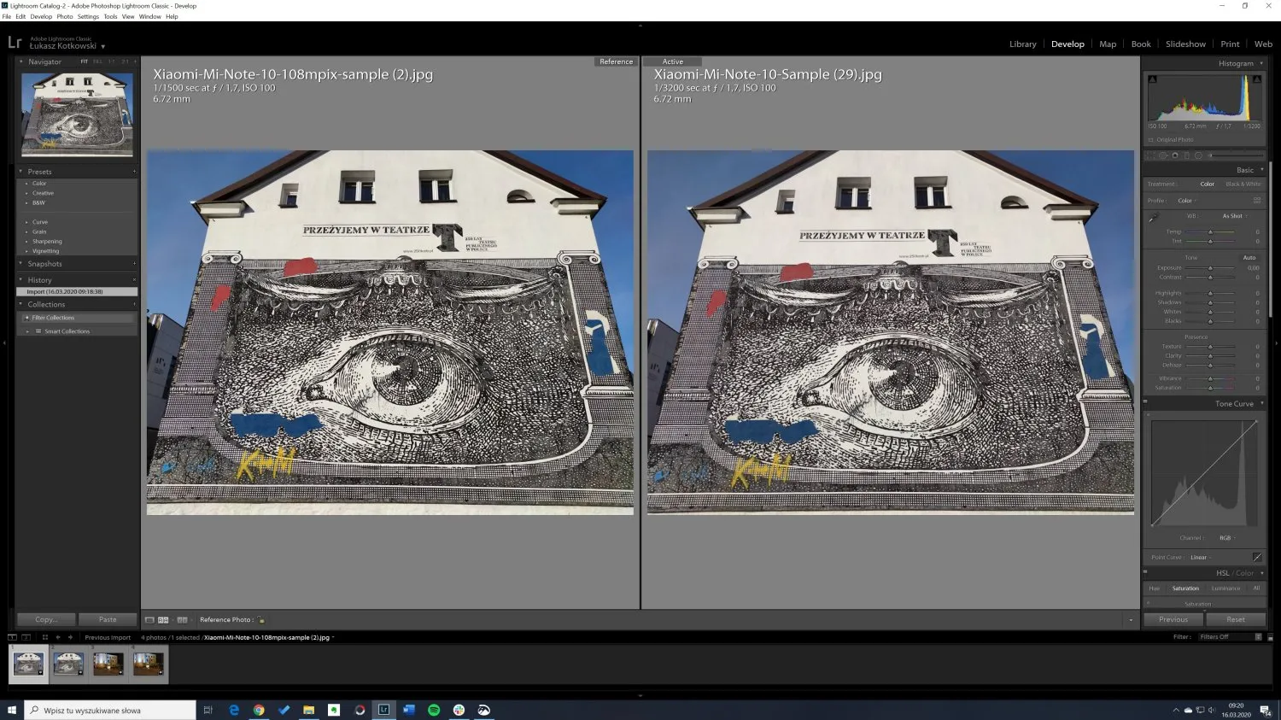Select the Luminance tab in HSL

pos(1225,588)
